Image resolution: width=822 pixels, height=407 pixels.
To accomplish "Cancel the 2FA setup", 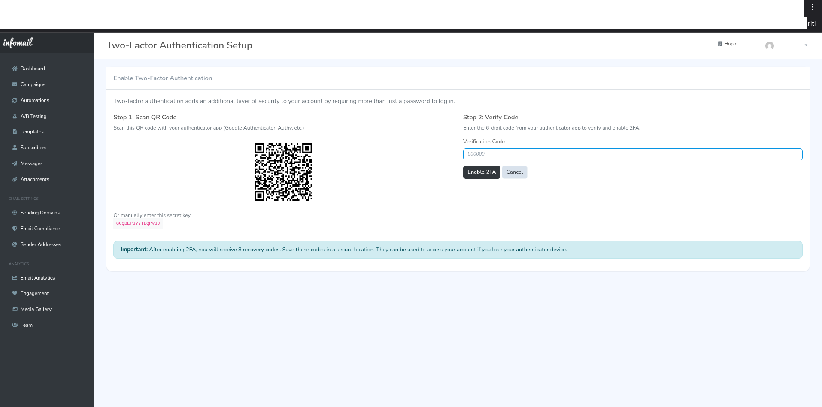I will (514, 172).
